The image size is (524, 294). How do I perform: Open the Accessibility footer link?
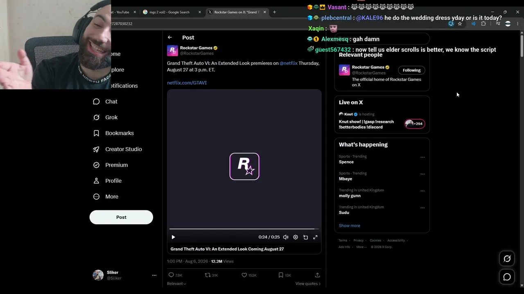(396, 241)
